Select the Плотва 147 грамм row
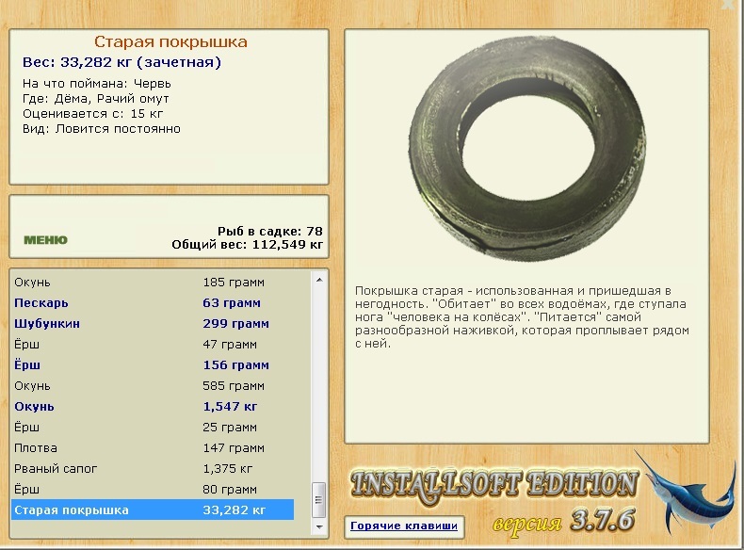Viewport: 744px width, 550px height. pos(153,448)
